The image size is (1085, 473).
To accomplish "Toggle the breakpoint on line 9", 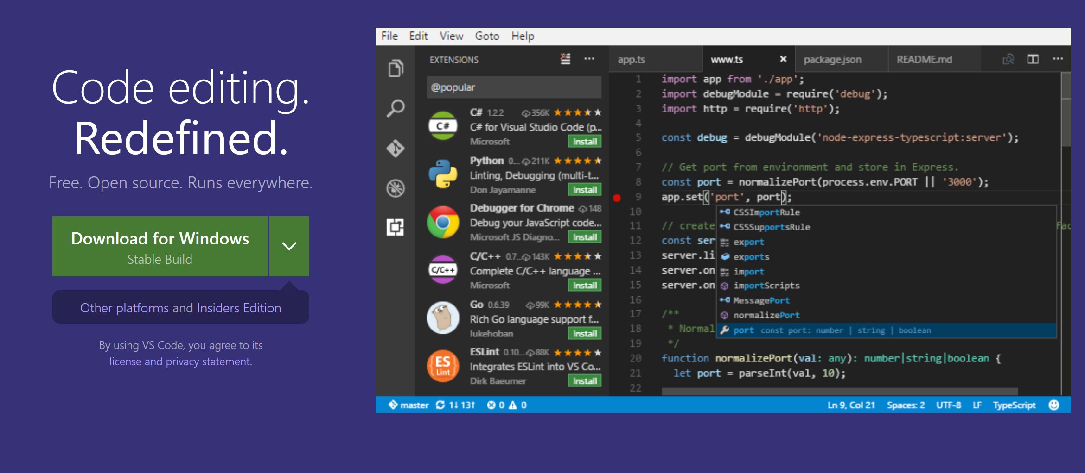I will (617, 198).
